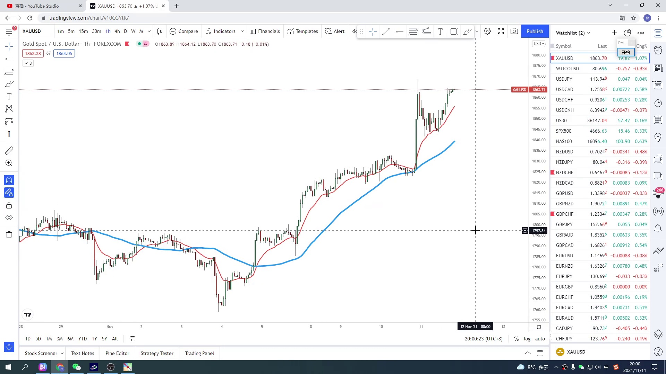Viewport: 666px width, 374px height.
Task: Expand the USD currency dropdown
Action: pos(539,44)
